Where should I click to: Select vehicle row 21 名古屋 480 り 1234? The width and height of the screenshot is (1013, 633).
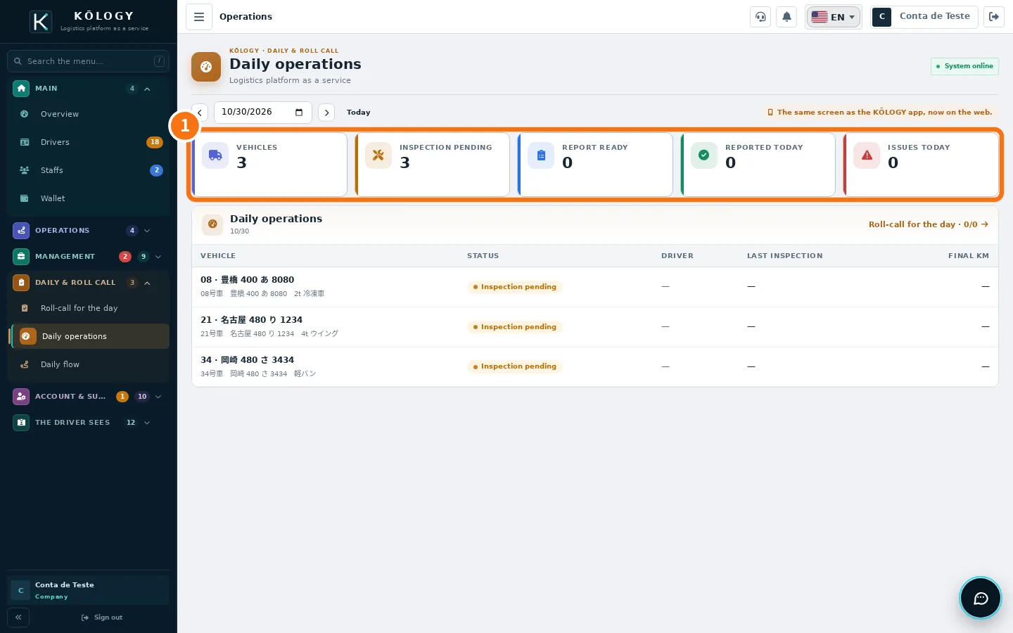(595, 327)
